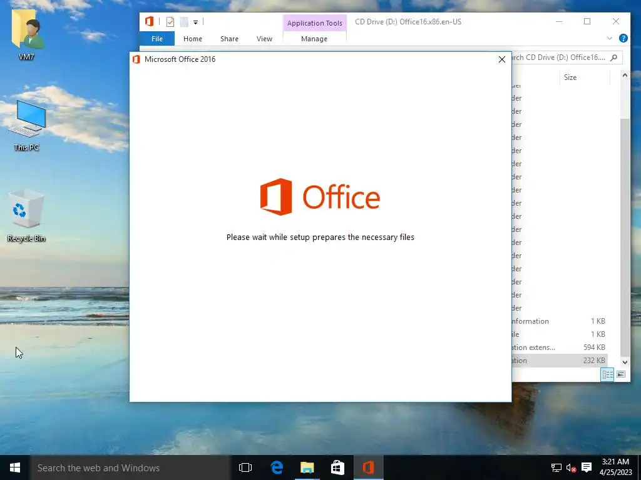Click the Explorer scrollbar up arrow

point(625,76)
